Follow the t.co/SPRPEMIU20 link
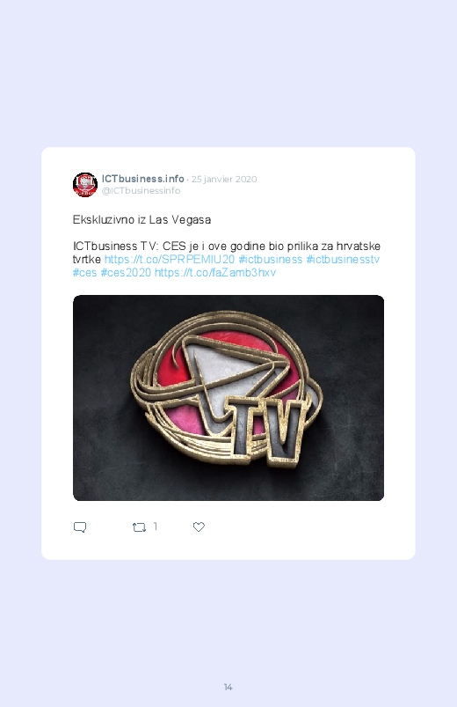 click(x=170, y=259)
